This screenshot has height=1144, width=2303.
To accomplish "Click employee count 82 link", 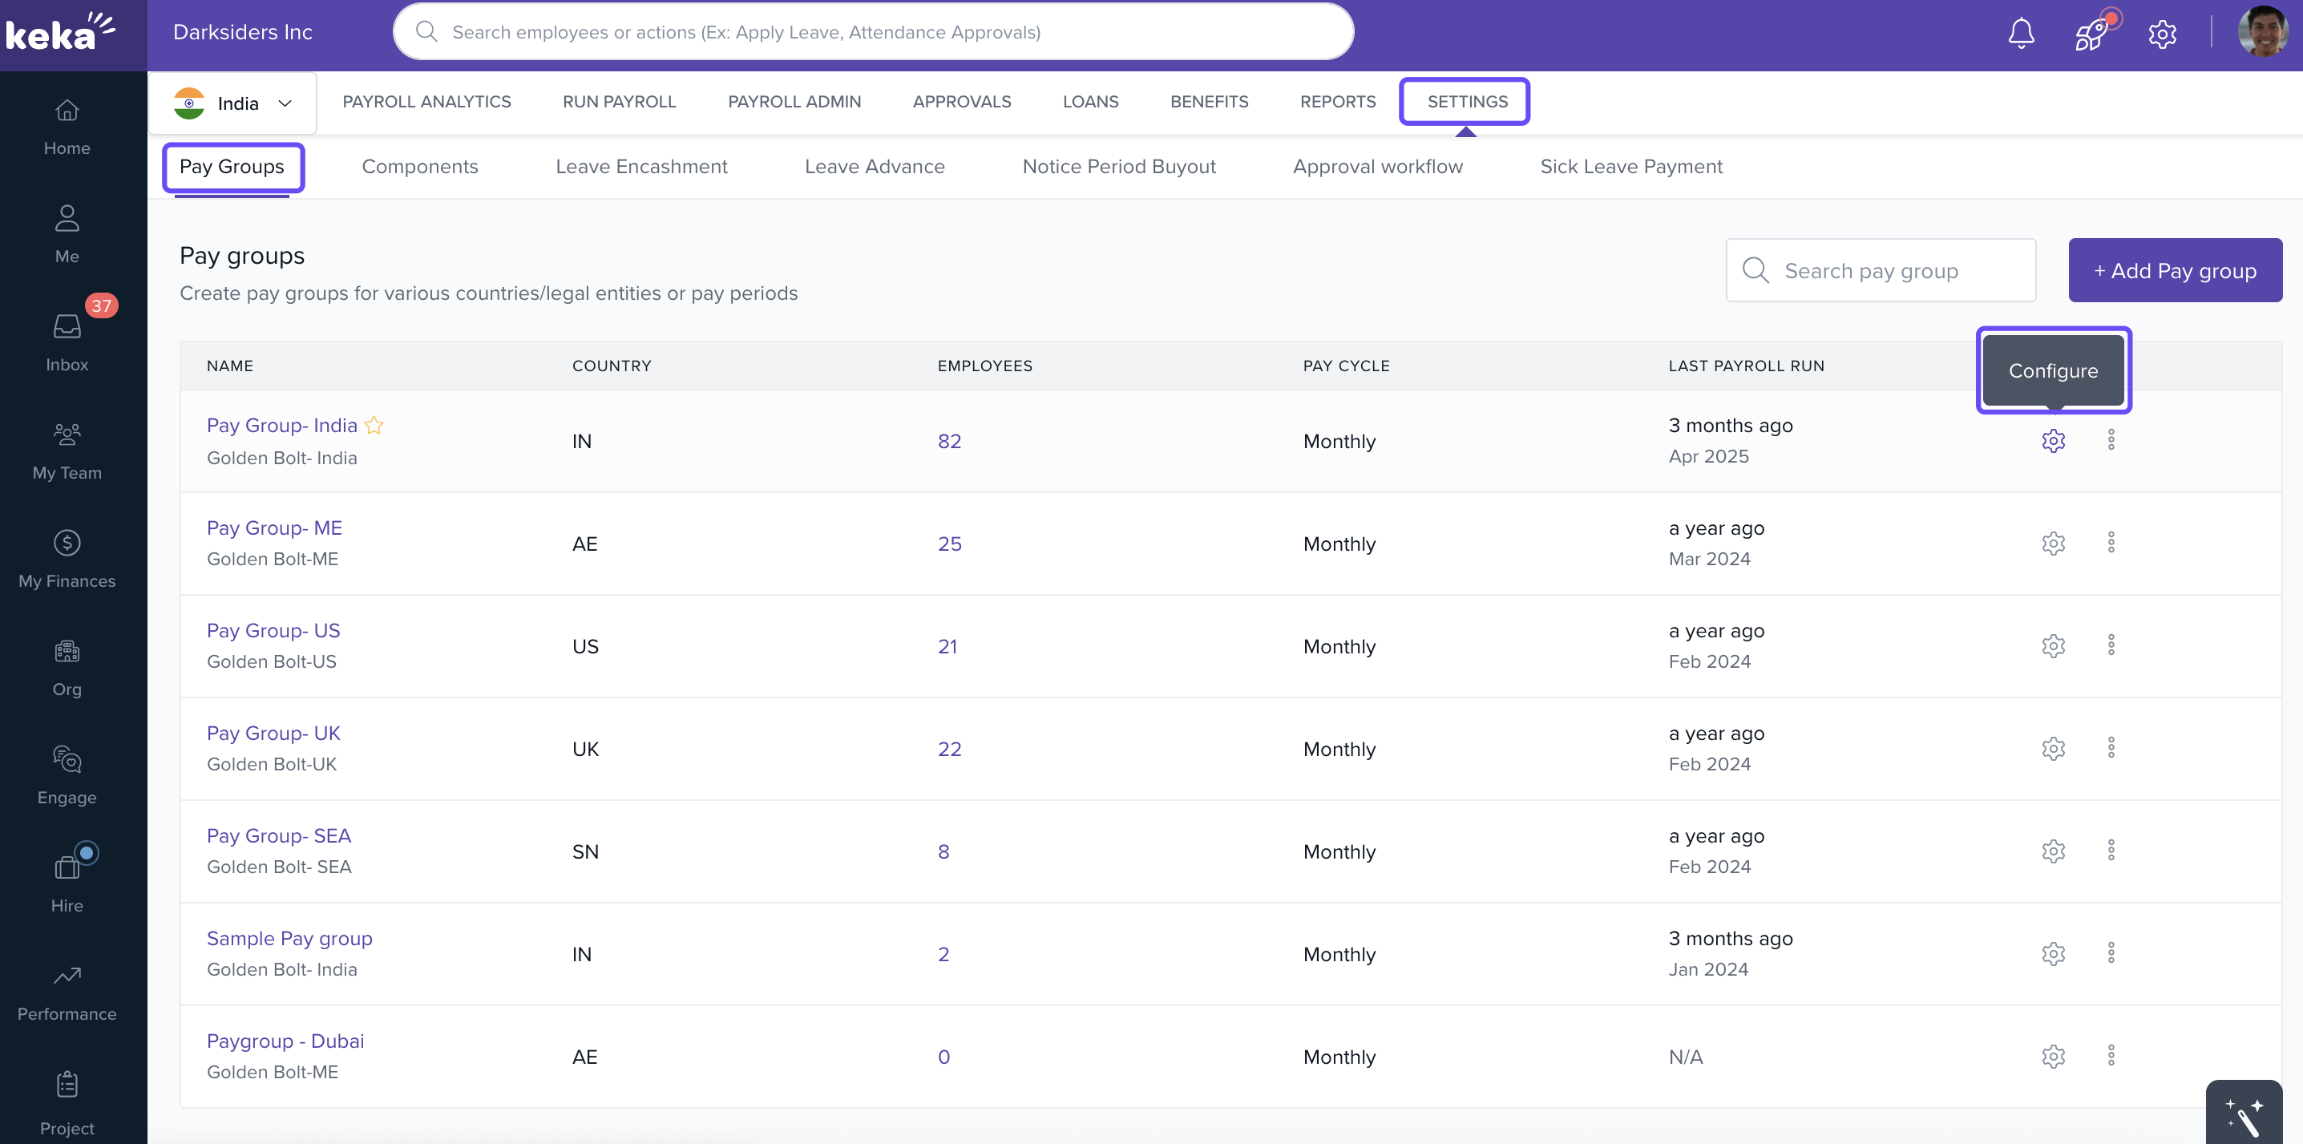I will pos(948,441).
